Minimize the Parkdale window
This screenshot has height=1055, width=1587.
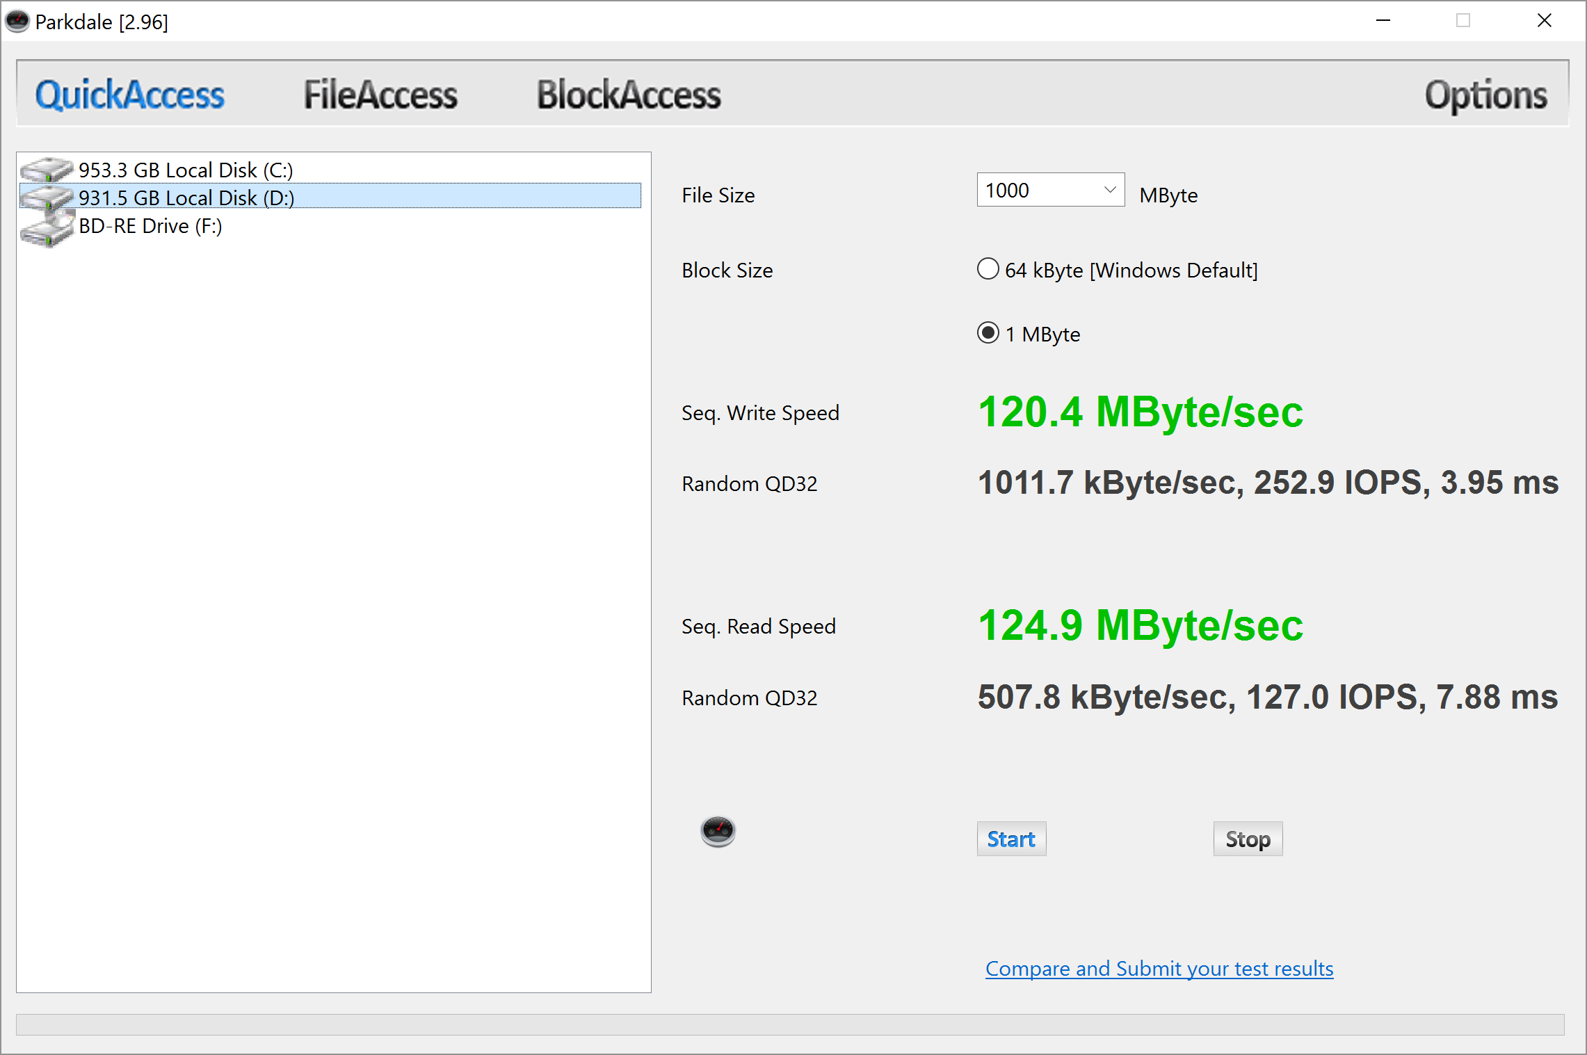pos(1383,21)
